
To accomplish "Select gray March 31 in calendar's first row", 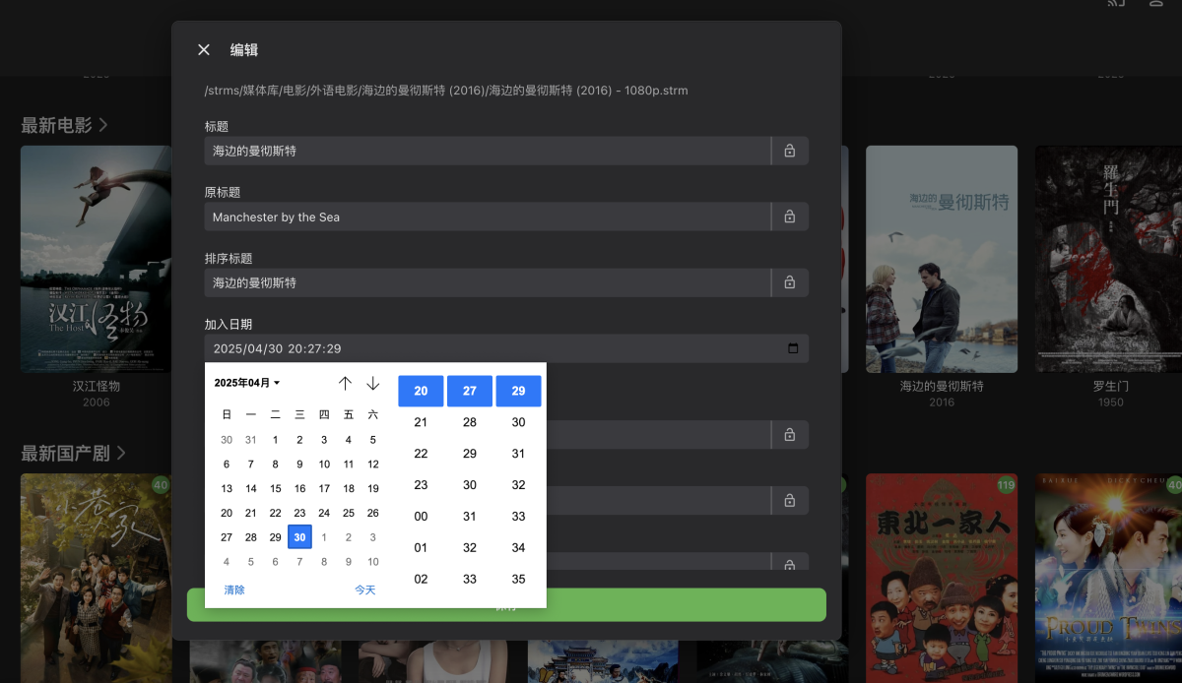I will (x=251, y=440).
